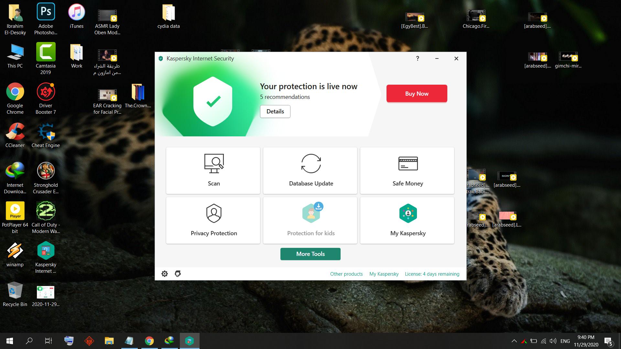Open File Explorer from taskbar
The width and height of the screenshot is (621, 349).
point(109,341)
